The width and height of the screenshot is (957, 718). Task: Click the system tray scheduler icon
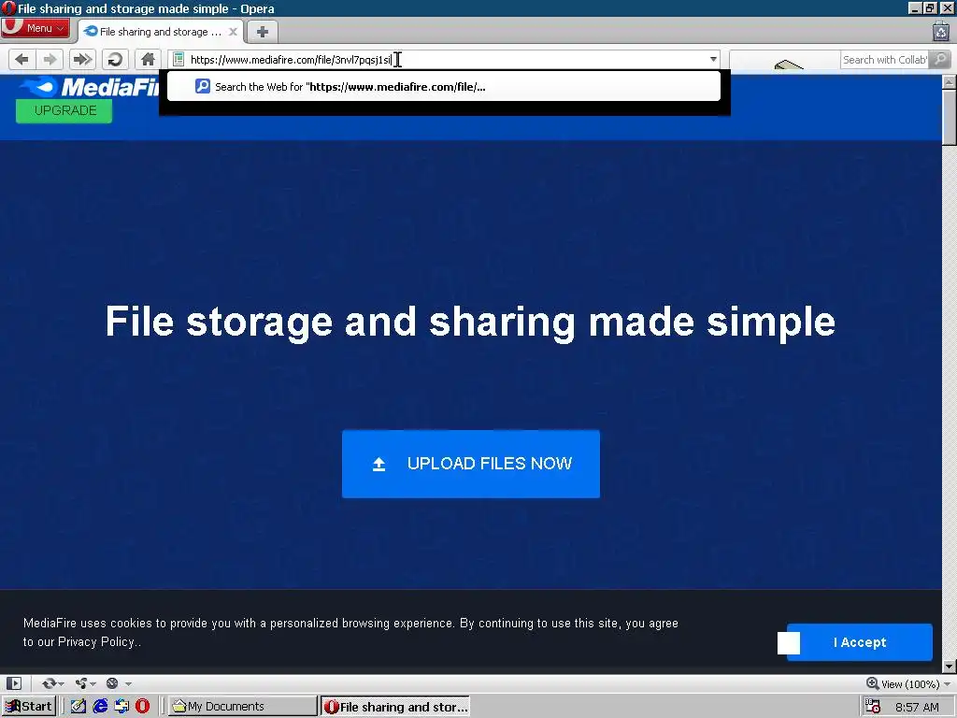[874, 707]
